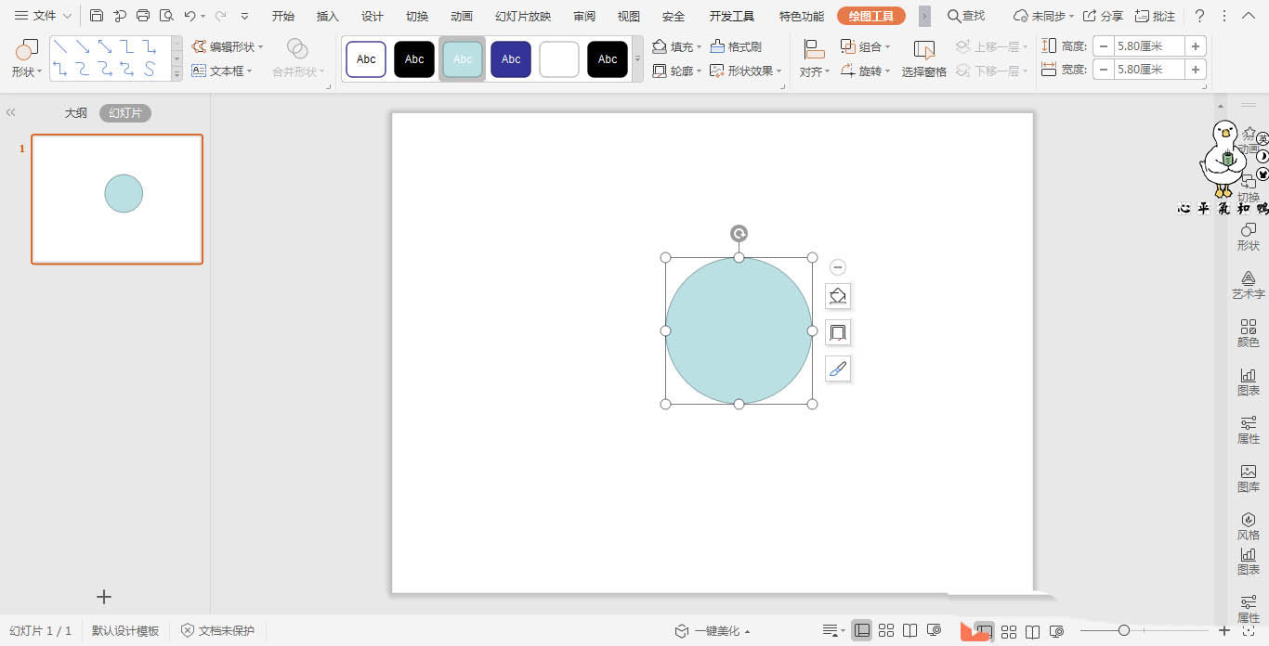Click the undo arrow icon
The width and height of the screenshot is (1269, 646).
(190, 16)
